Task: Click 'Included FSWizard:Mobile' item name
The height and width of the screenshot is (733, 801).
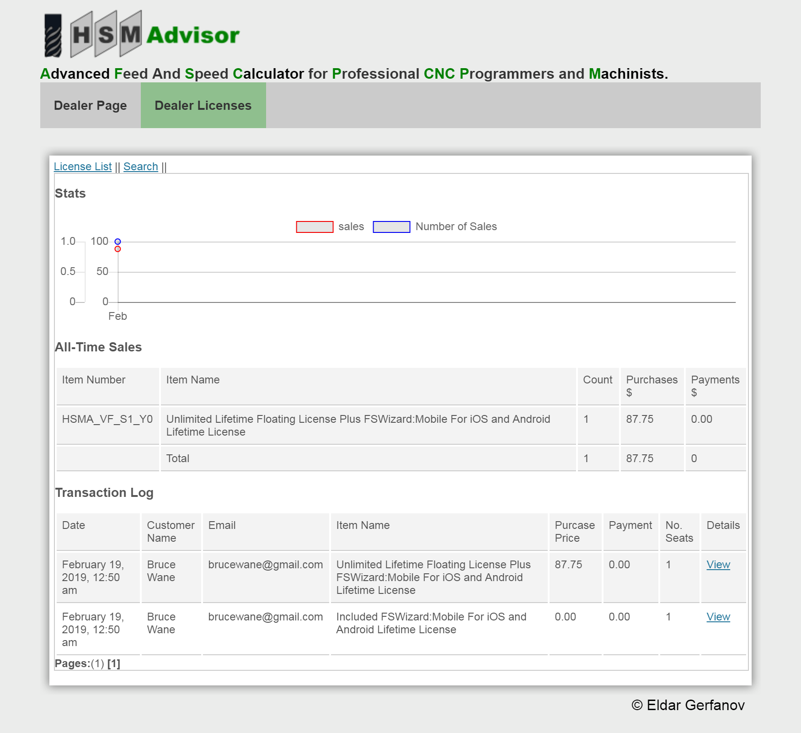Action: pos(431,623)
